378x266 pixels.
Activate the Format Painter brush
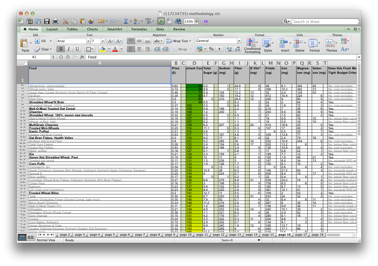point(91,21)
